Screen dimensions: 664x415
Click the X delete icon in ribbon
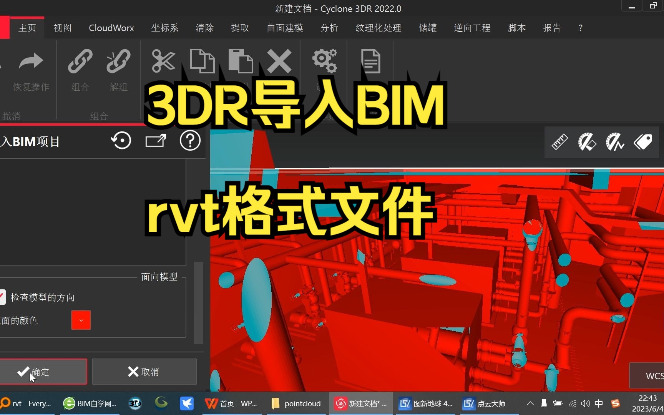click(279, 61)
